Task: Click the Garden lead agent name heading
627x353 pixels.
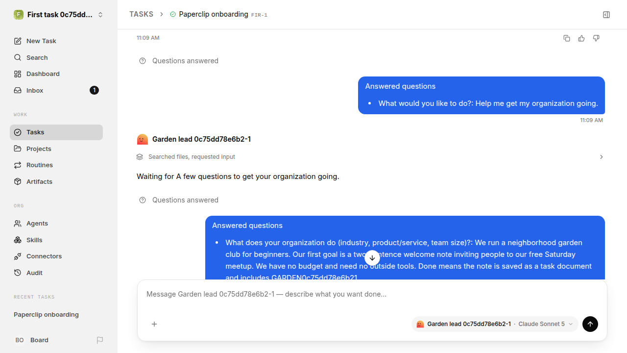Action: [x=202, y=139]
